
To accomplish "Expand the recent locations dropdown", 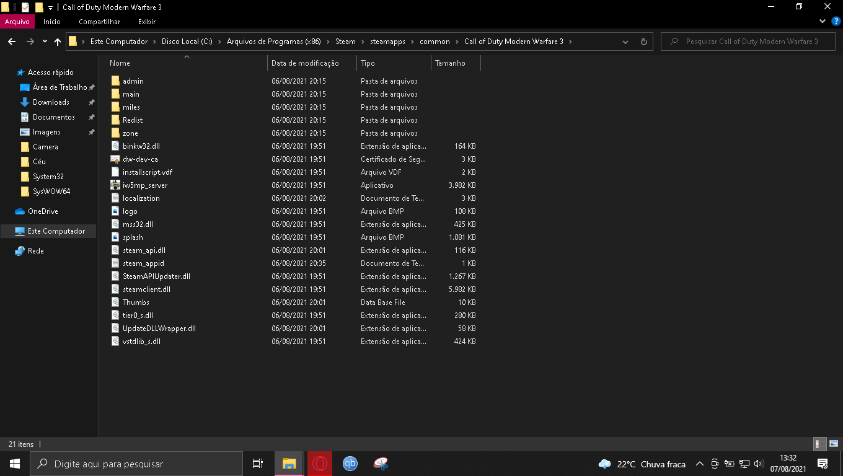I will 45,42.
